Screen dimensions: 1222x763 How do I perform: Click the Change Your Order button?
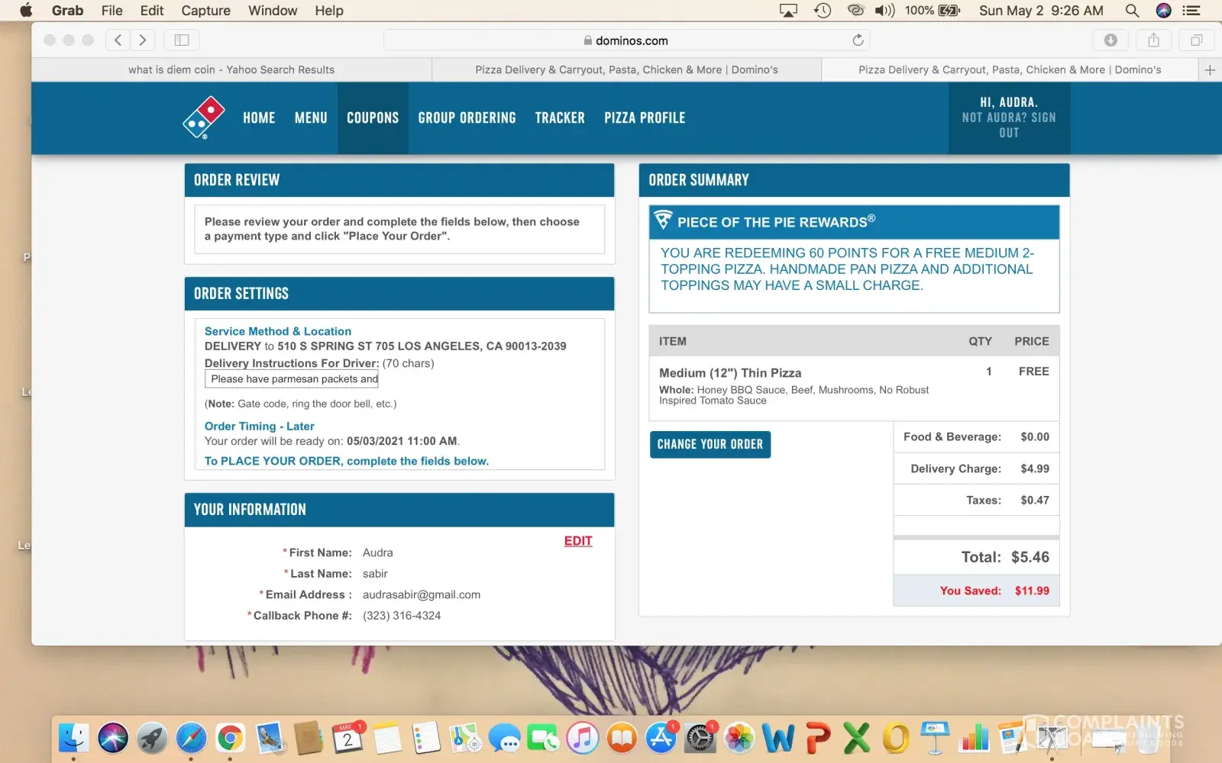[x=710, y=444]
